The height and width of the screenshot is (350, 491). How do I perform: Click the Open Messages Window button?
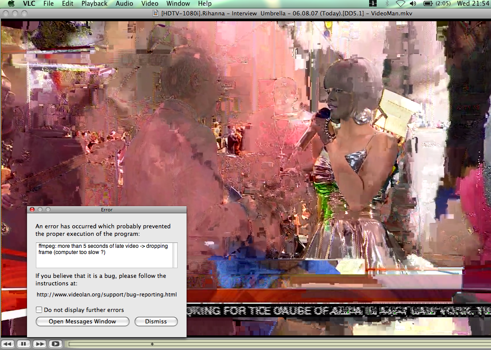coord(82,321)
